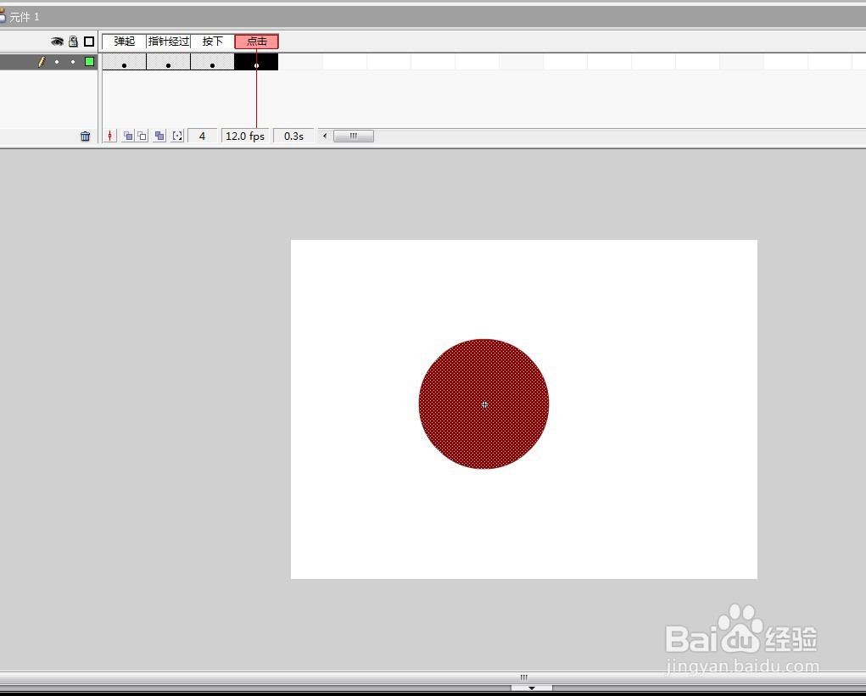Select the 指针经过 (Over) frame header
The width and height of the screenshot is (866, 696).
pyautogui.click(x=169, y=42)
